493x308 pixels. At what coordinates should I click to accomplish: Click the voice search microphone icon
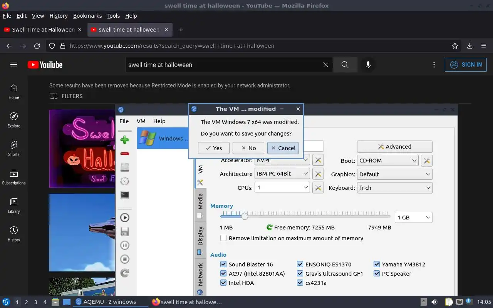[368, 65]
